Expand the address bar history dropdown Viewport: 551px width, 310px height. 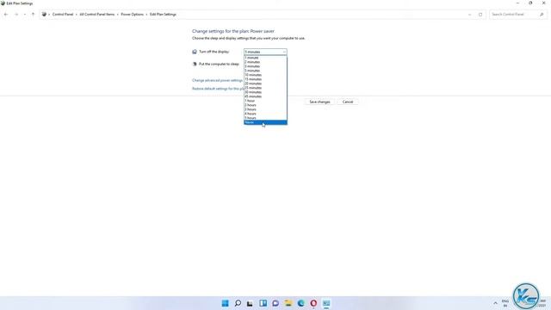coord(470,15)
